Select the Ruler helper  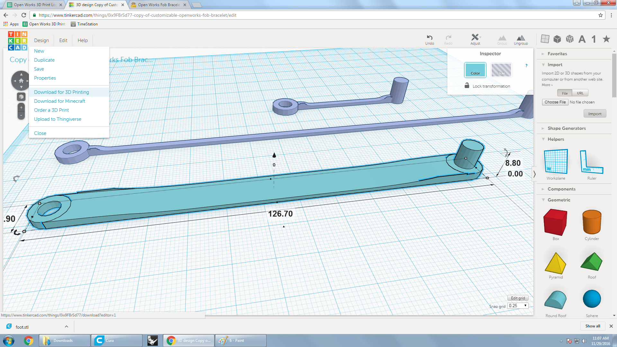(x=592, y=165)
